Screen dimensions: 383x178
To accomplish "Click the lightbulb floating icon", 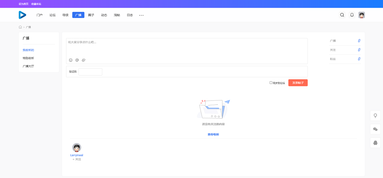I will tap(375, 116).
